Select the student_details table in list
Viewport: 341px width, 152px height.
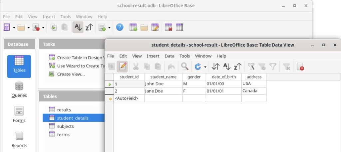[74, 118]
